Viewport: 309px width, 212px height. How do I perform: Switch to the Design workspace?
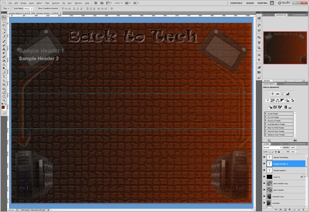pos(250,3)
